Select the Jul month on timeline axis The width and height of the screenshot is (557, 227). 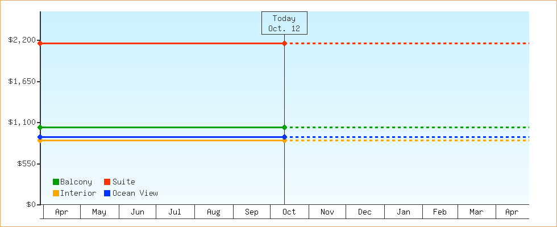point(175,212)
